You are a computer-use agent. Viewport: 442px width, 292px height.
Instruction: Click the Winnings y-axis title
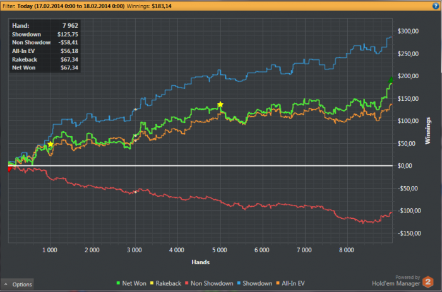(427, 131)
